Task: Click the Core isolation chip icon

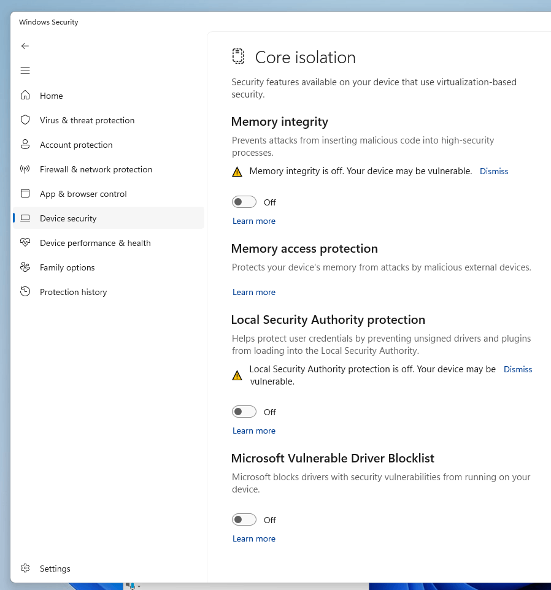Action: point(238,56)
